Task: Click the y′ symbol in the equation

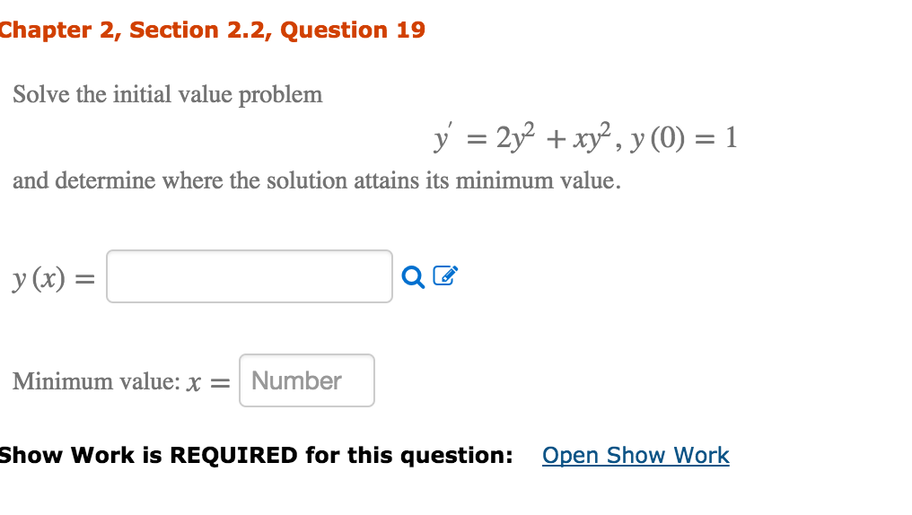Action: coord(443,137)
